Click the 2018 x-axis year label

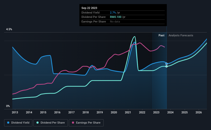(85, 112)
